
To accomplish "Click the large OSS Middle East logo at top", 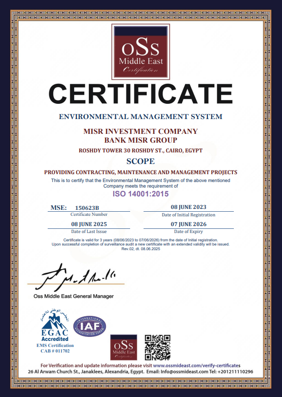I will pyautogui.click(x=141, y=51).
